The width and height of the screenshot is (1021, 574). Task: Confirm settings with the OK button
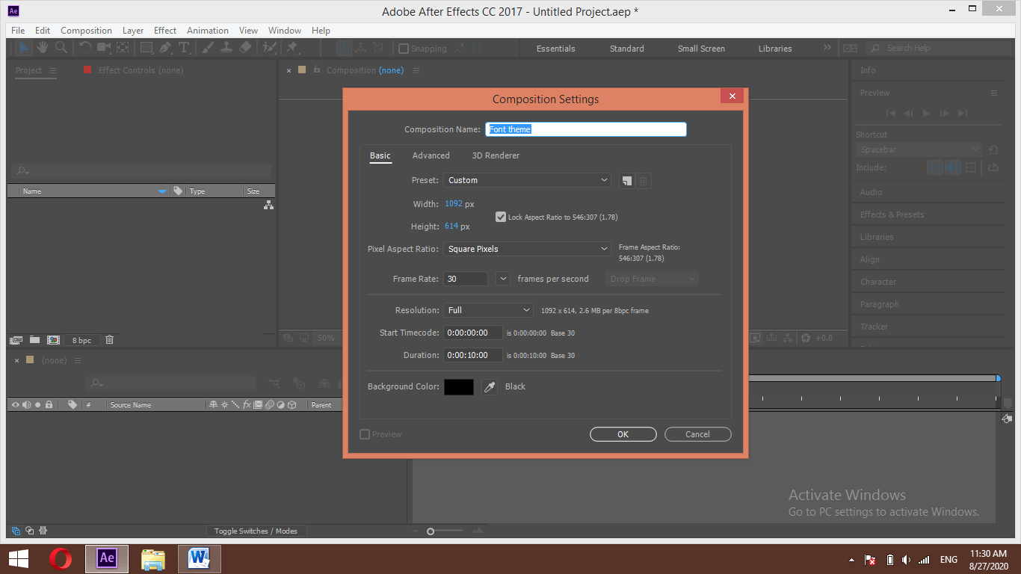(x=623, y=433)
